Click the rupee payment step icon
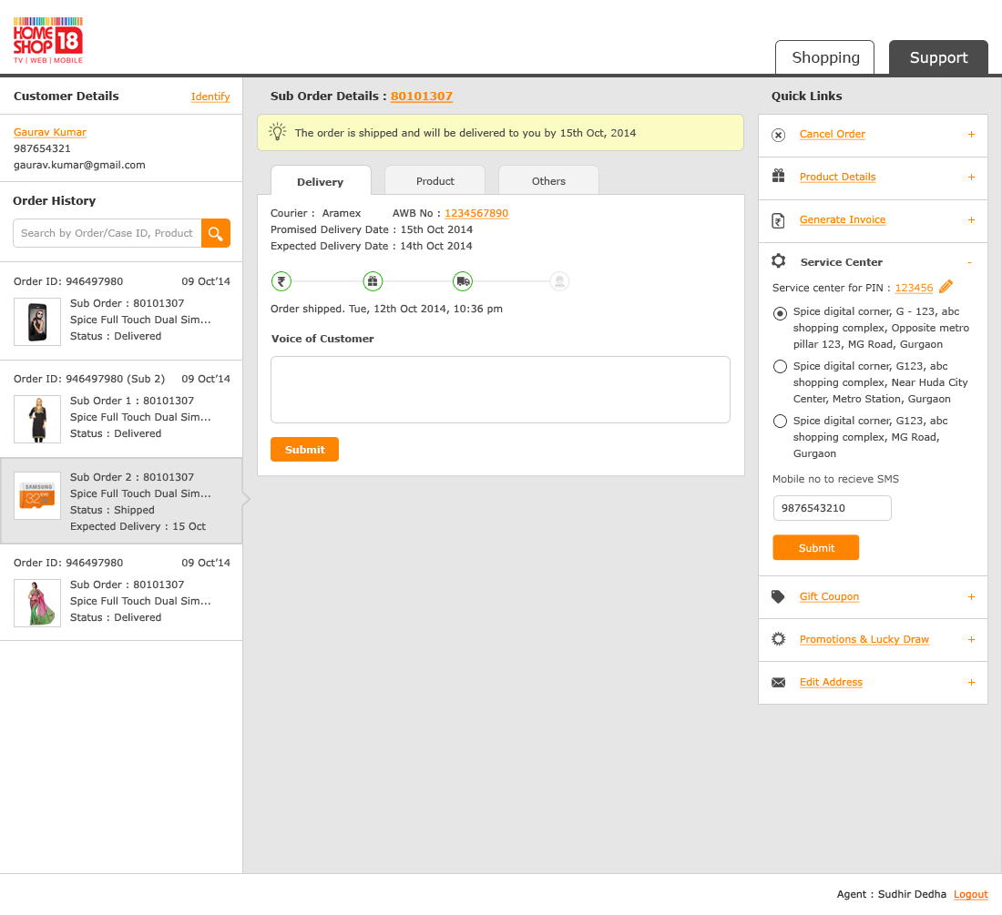This screenshot has height=915, width=1002. (281, 281)
